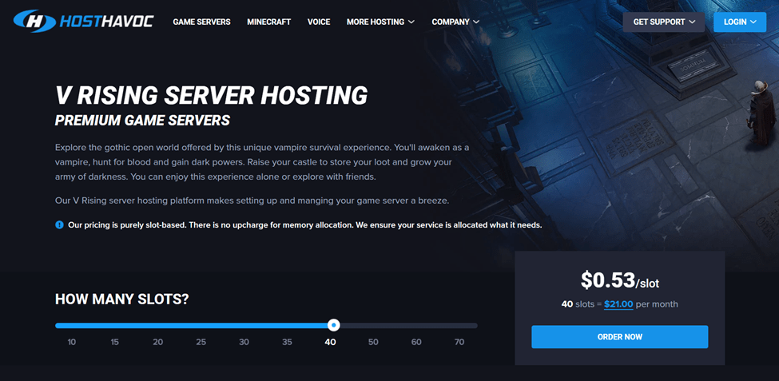
Task: Click the slider's white circular handle
Action: coord(334,325)
